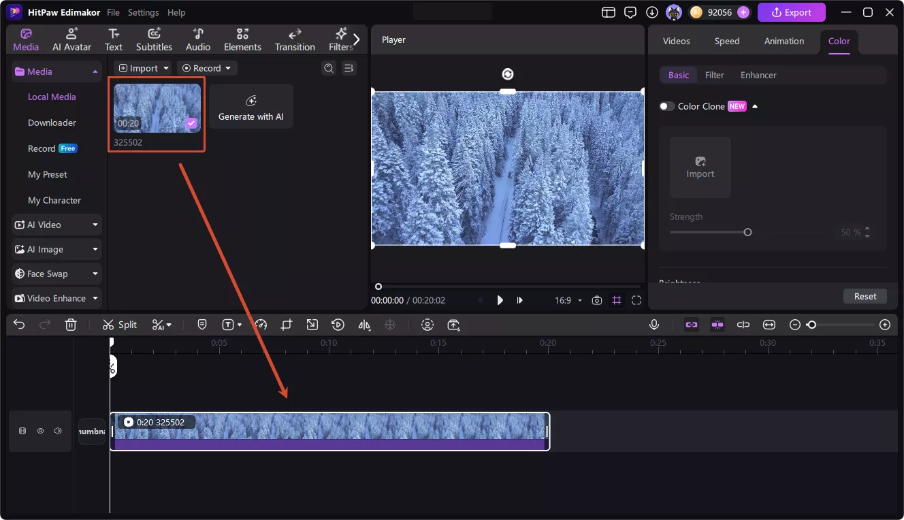Open the Transition tool tab
This screenshot has height=520, width=904.
tap(295, 39)
